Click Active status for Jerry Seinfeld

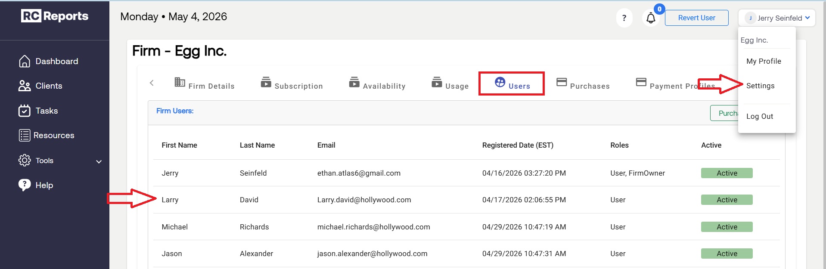727,173
